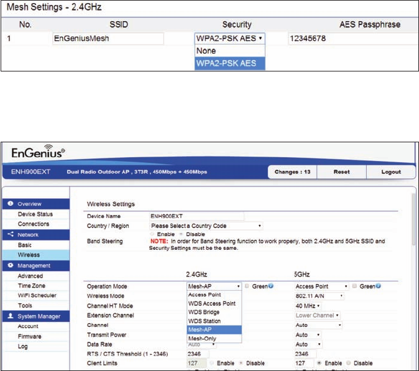Image resolution: width=419 pixels, height=371 pixels.
Task: Open the 2.4GHz Operation Mode dropdown
Action: (214, 286)
